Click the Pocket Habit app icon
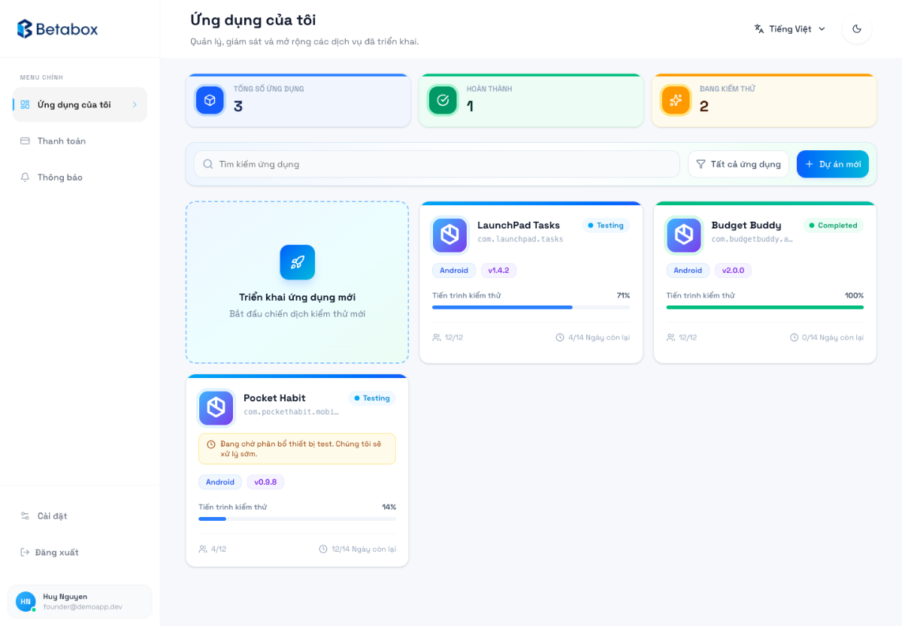The height and width of the screenshot is (626, 902). [x=216, y=408]
